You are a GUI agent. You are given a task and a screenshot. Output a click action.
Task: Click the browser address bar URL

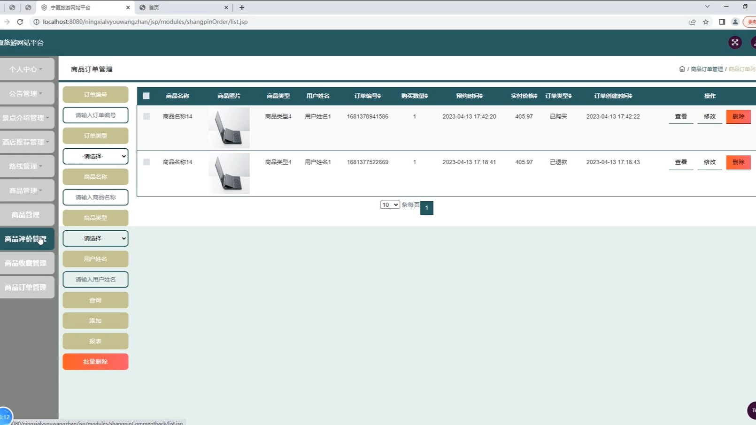[x=145, y=22]
